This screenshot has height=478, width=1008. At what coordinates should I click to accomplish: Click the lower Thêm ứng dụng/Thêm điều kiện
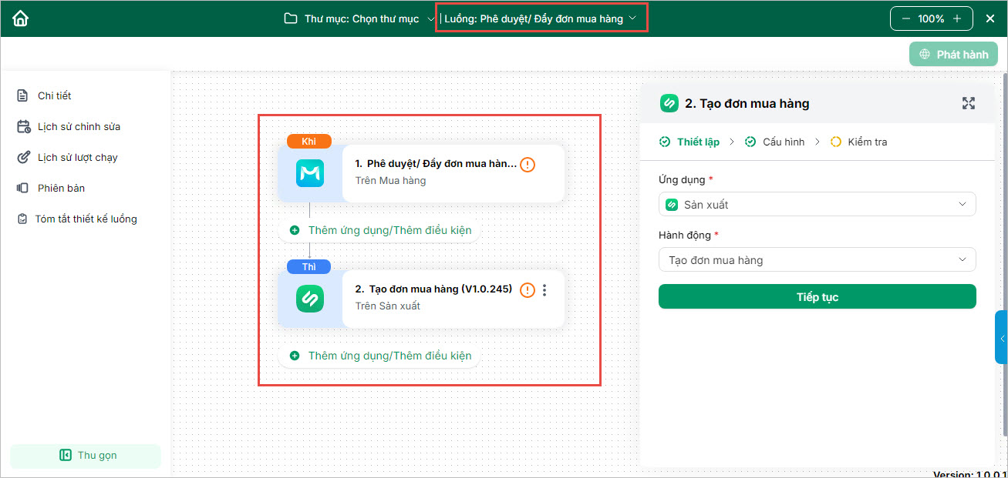click(x=380, y=356)
